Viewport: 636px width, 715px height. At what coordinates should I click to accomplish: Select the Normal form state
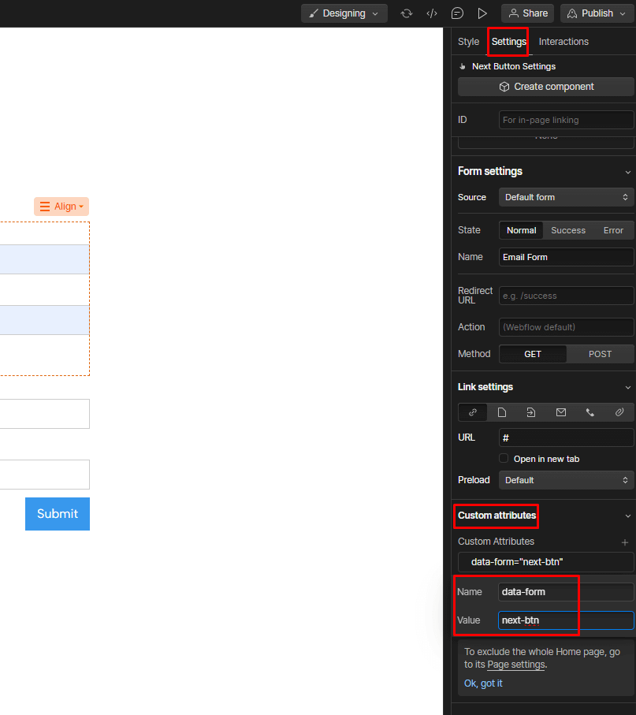(521, 230)
